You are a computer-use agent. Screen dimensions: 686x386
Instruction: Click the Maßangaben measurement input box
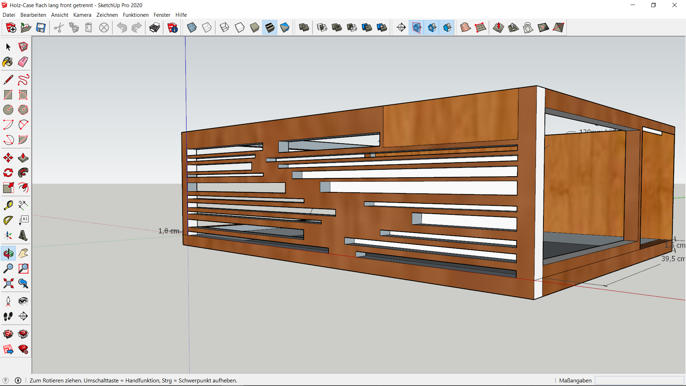coord(639,380)
